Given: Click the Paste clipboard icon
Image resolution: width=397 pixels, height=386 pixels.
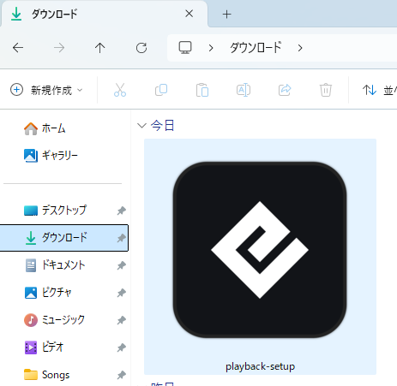Looking at the screenshot, I should [x=202, y=90].
